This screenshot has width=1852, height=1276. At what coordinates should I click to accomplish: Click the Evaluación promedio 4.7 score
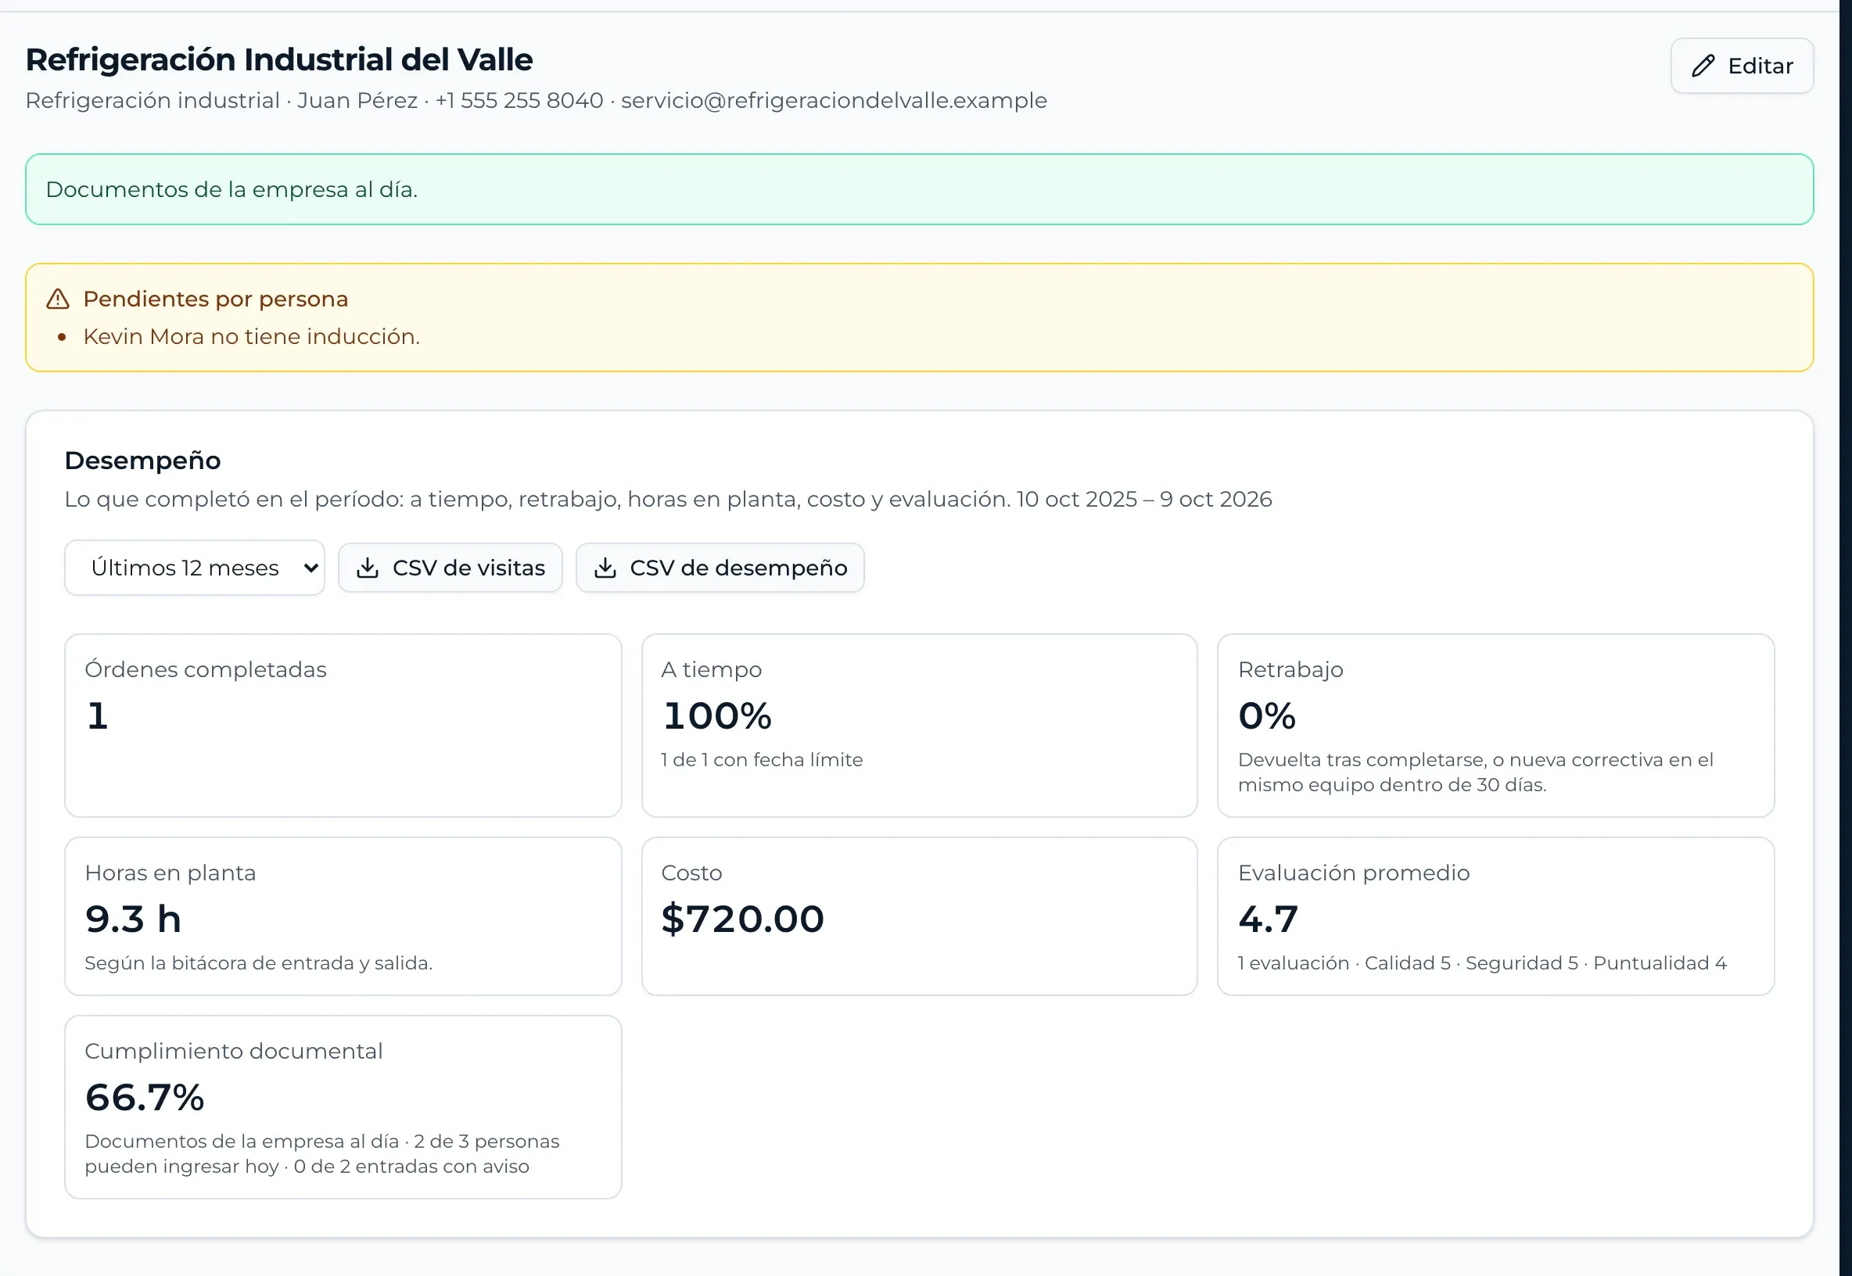1269,919
